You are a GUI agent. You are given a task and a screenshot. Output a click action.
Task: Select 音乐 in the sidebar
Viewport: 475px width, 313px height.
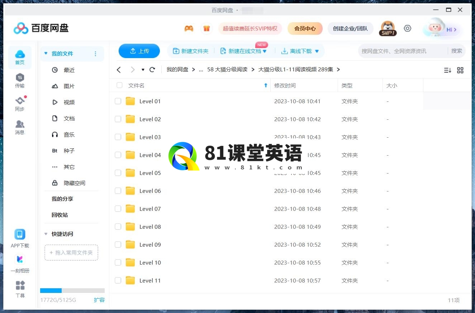[69, 134]
